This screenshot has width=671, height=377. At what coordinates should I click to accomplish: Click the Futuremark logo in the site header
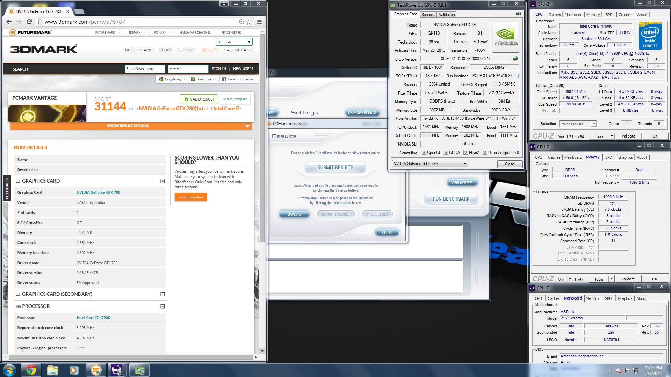point(30,32)
